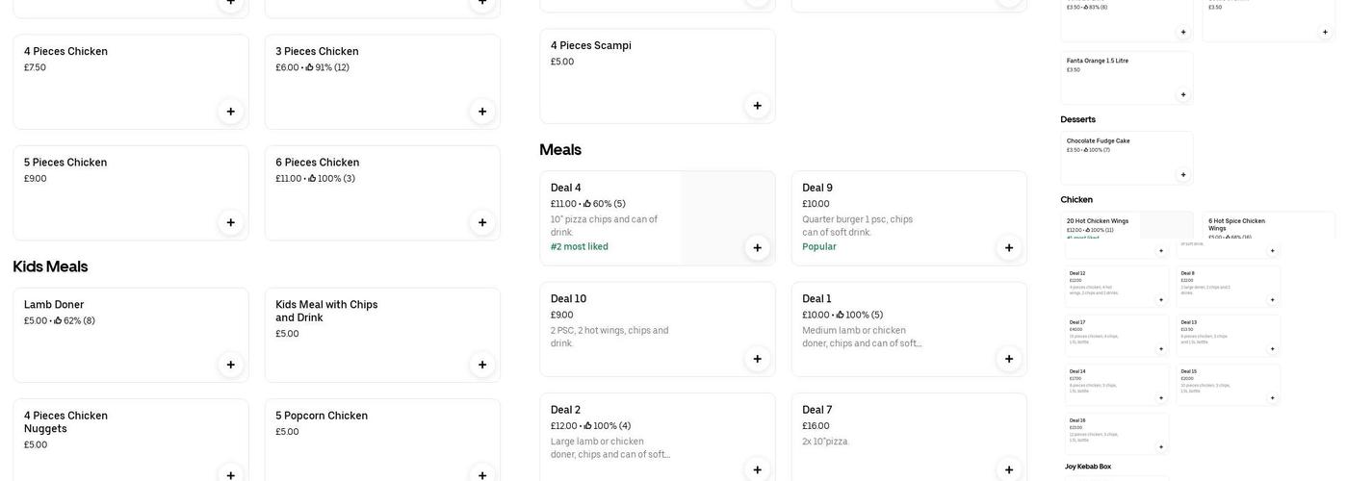The image size is (1348, 481).
Task: Add Deal 2 large doner meal
Action: click(x=757, y=469)
